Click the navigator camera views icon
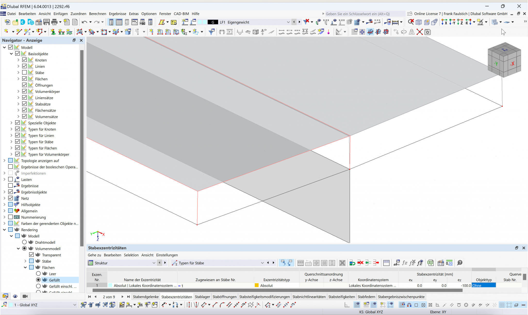 point(25,296)
